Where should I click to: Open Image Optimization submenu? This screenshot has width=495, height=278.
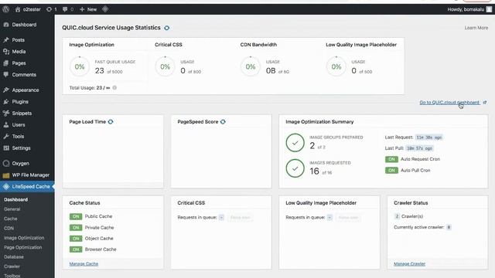point(24,238)
